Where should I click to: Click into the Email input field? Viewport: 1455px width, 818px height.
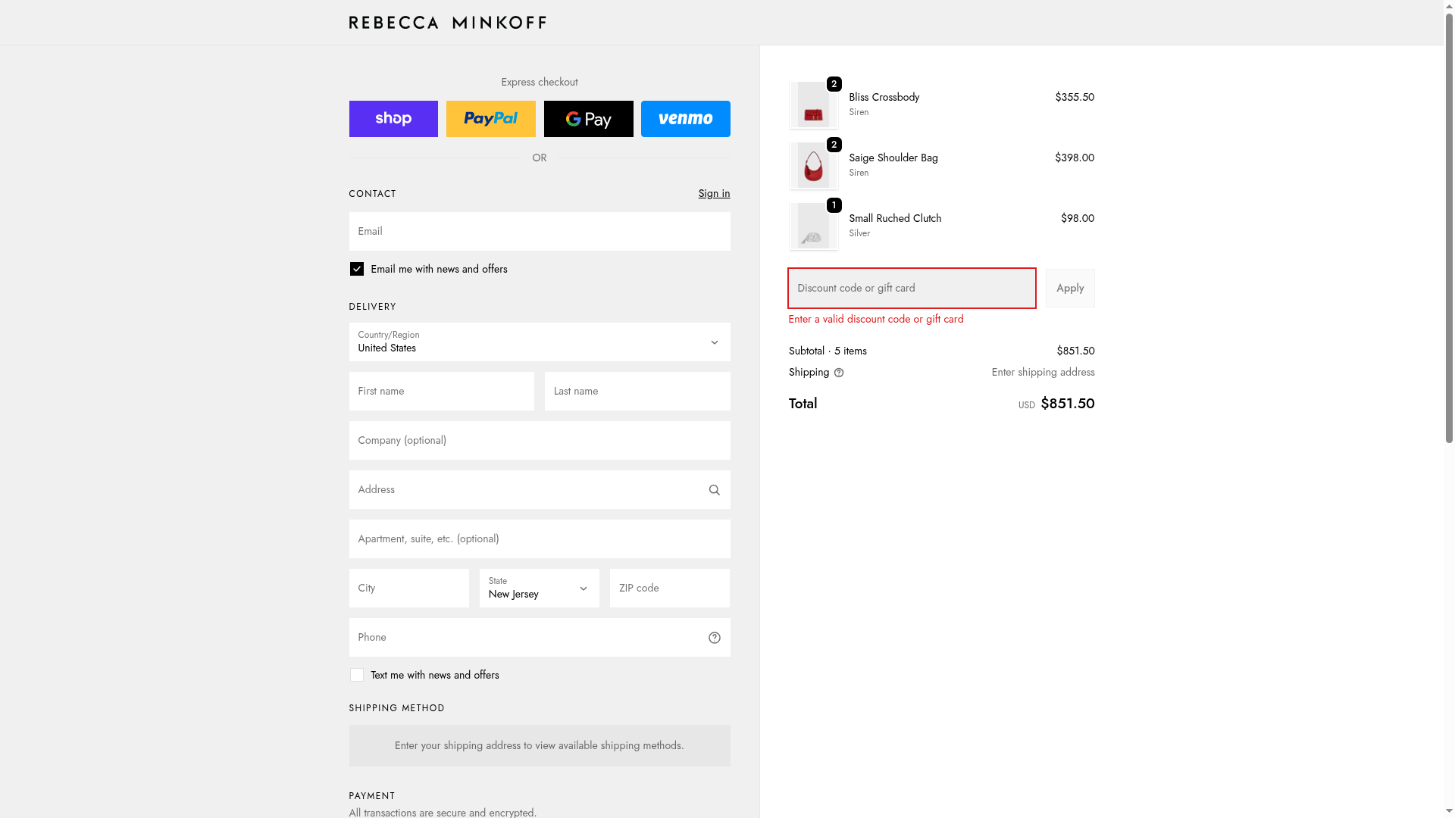click(x=539, y=232)
